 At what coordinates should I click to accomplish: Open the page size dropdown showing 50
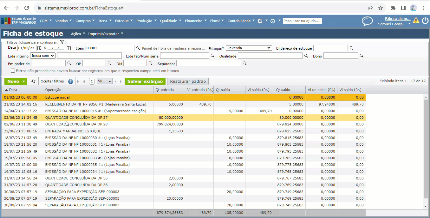(105, 82)
